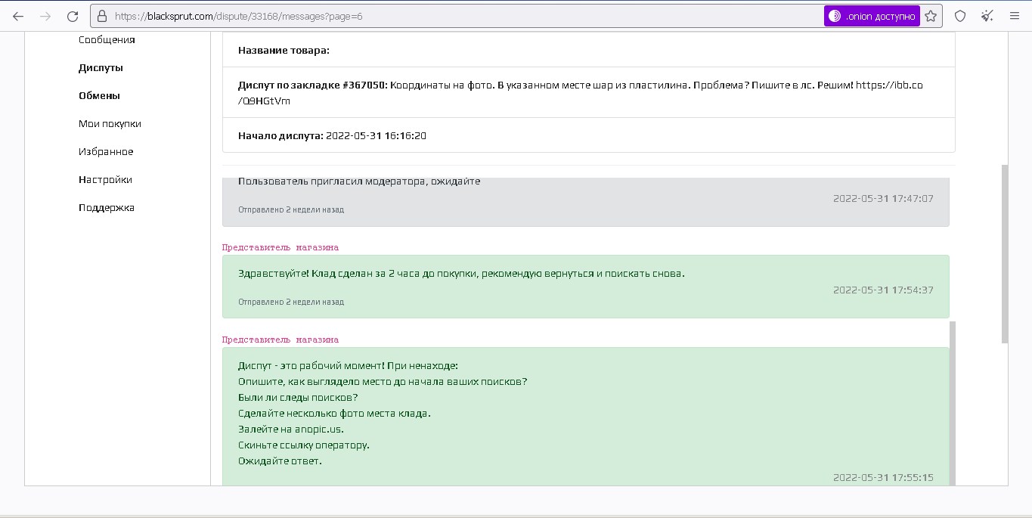Click the Скиньте ссылку оператору line

click(x=304, y=445)
